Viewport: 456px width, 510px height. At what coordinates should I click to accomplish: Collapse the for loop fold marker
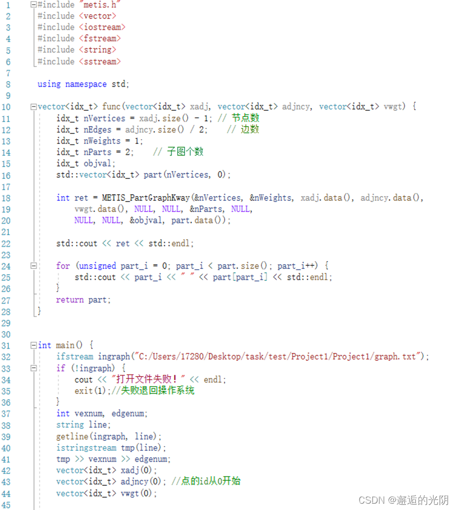[34, 266]
